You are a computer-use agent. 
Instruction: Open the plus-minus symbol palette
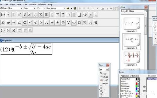tap(58, 23)
